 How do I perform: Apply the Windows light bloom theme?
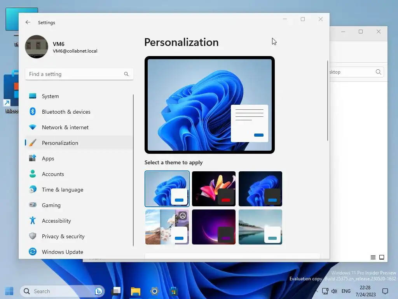coord(167,189)
